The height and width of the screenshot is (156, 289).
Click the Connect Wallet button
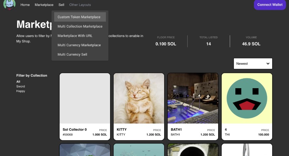click(270, 5)
